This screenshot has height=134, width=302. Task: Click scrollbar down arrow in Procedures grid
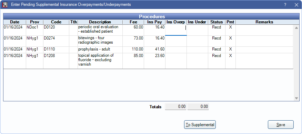tap(296, 98)
